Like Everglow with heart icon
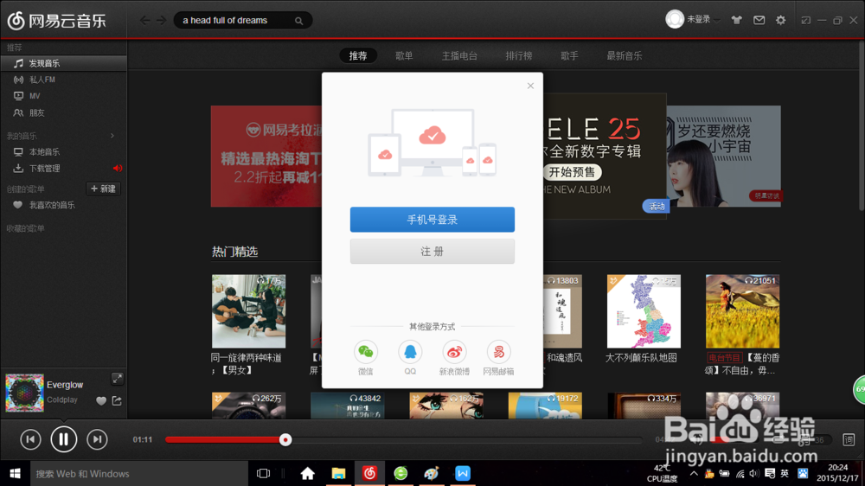This screenshot has width=865, height=486. click(x=101, y=401)
